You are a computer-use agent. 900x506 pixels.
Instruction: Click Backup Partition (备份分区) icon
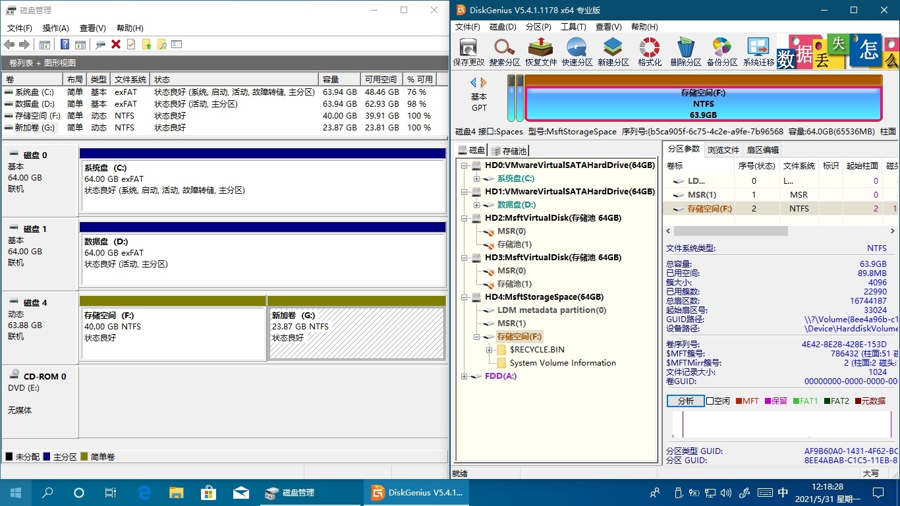(722, 52)
